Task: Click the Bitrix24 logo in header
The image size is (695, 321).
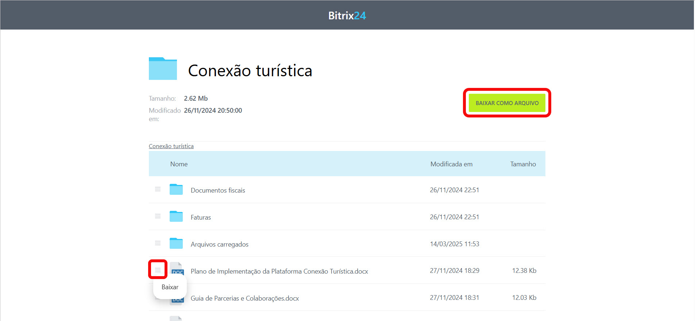Action: click(347, 16)
